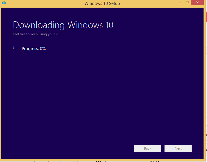The width and height of the screenshot is (207, 162).
Task: Click the 'Downloading Windows 10' heading
Action: [63, 25]
